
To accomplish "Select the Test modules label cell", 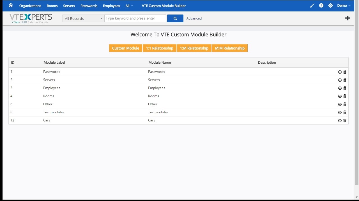I will (54, 112).
